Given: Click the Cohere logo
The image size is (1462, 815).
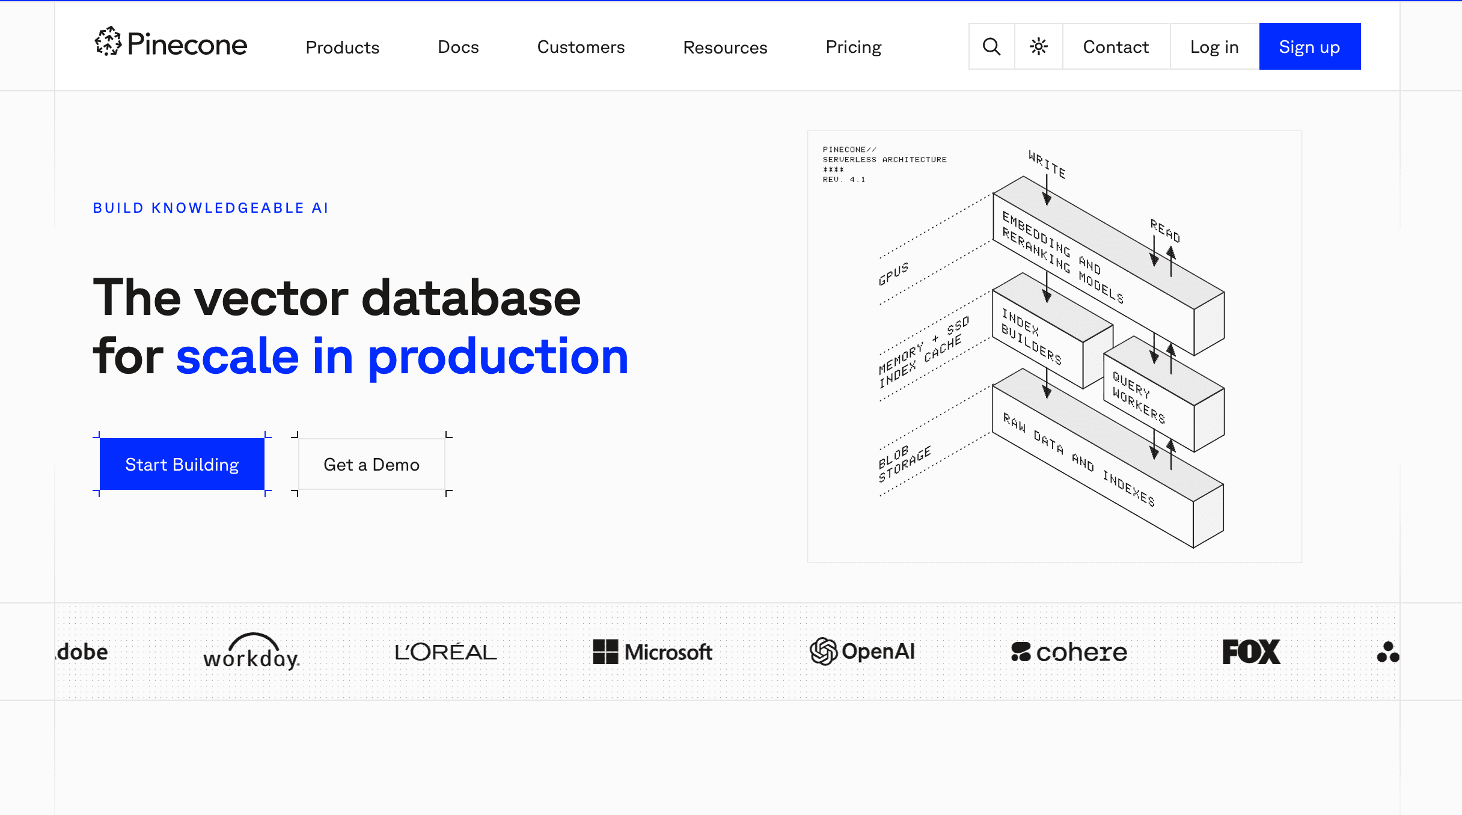Looking at the screenshot, I should [x=1069, y=652].
